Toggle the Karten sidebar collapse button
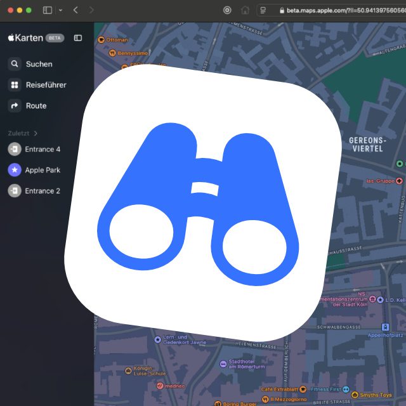Screen dimensions: 406x406 tap(78, 38)
